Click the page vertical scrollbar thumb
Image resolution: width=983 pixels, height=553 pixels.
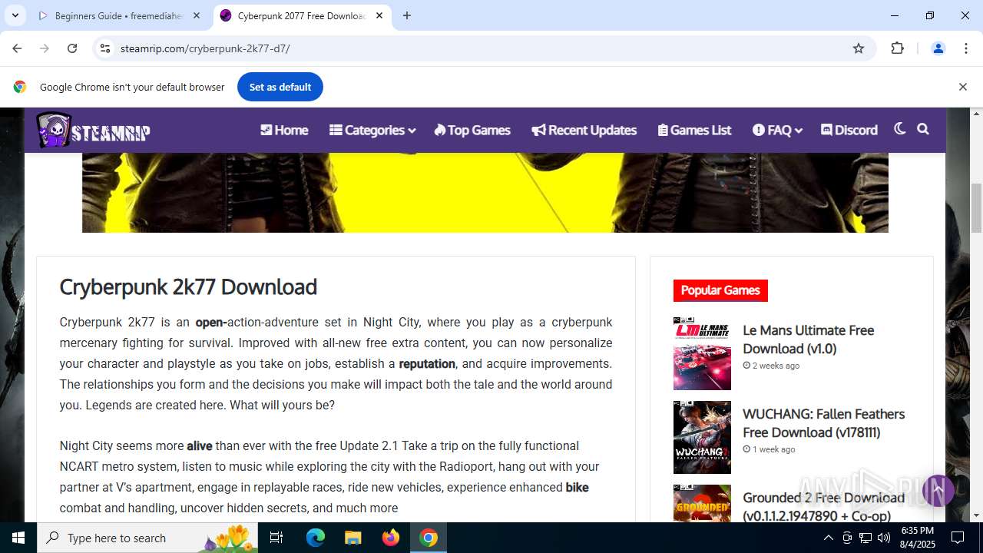pos(976,207)
